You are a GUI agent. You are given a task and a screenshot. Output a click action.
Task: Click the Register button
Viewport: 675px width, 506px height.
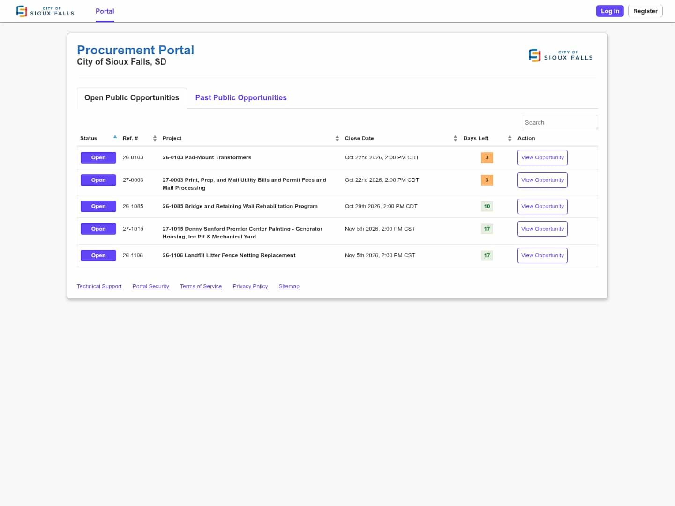click(645, 11)
